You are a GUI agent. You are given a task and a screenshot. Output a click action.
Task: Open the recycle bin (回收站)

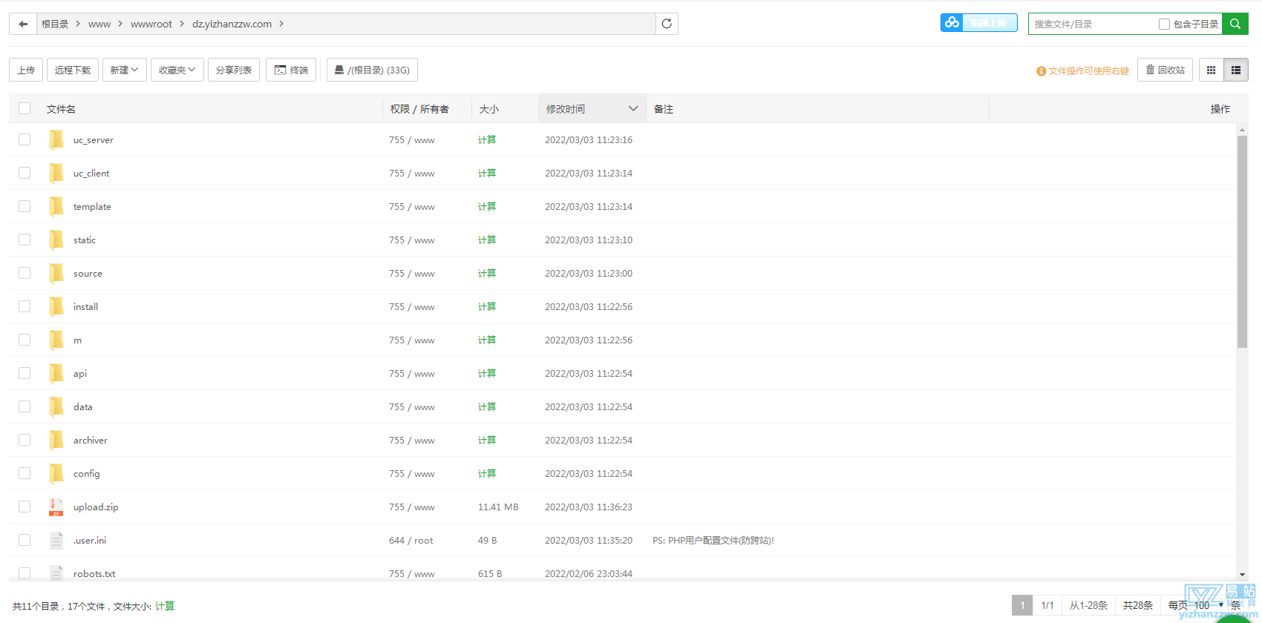[x=1165, y=70]
